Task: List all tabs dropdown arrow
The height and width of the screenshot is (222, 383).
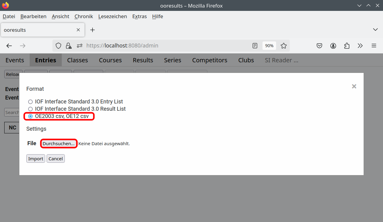Action: point(375,30)
